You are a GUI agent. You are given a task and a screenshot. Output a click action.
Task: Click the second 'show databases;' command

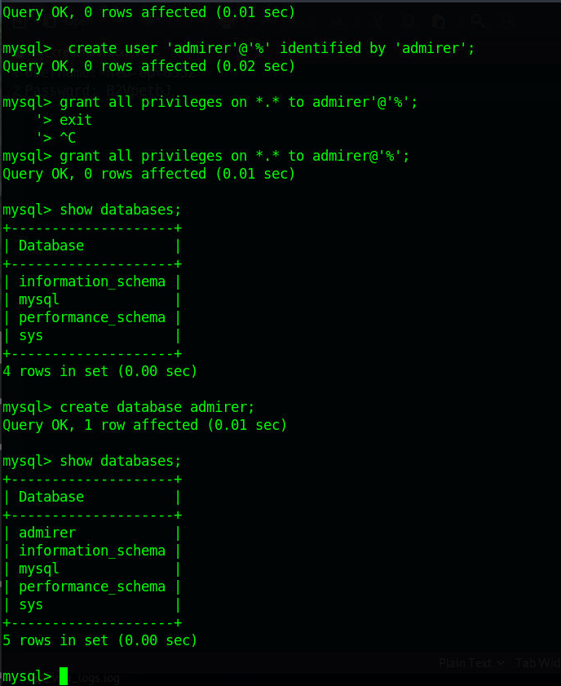pos(120,461)
